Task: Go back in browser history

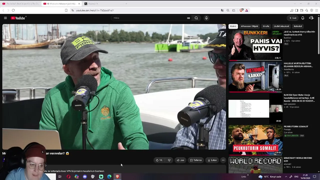Action: click(3, 10)
